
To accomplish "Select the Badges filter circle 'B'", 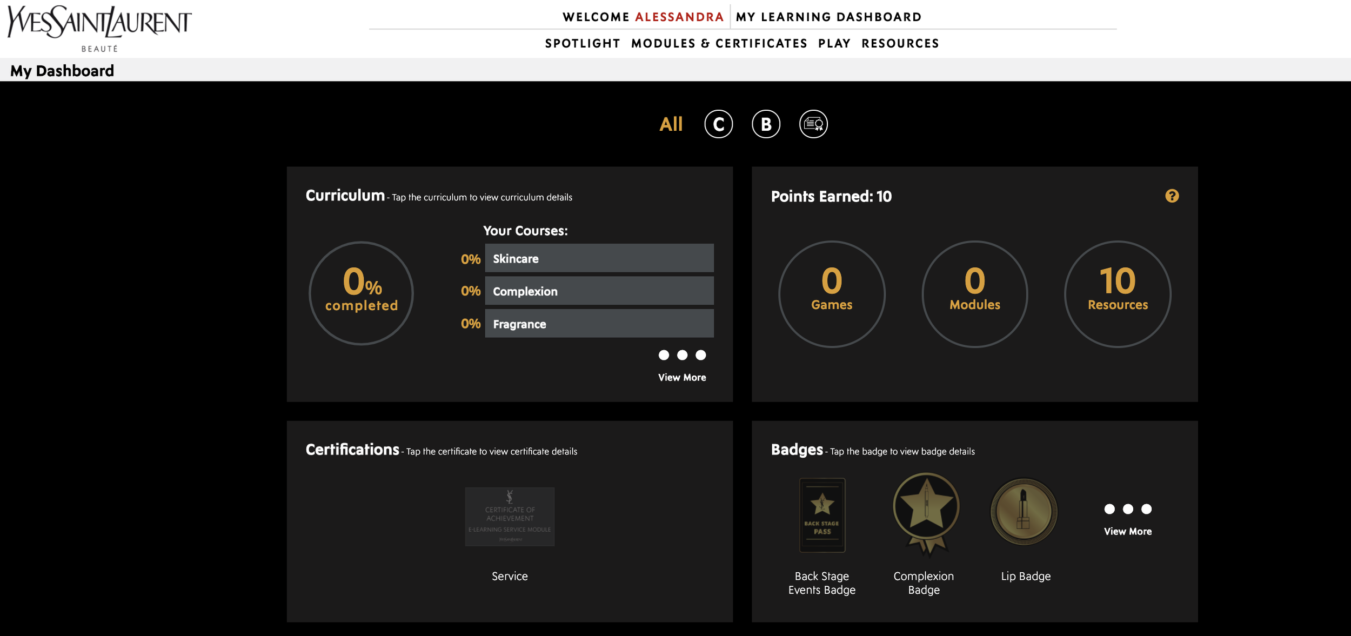I will point(766,124).
